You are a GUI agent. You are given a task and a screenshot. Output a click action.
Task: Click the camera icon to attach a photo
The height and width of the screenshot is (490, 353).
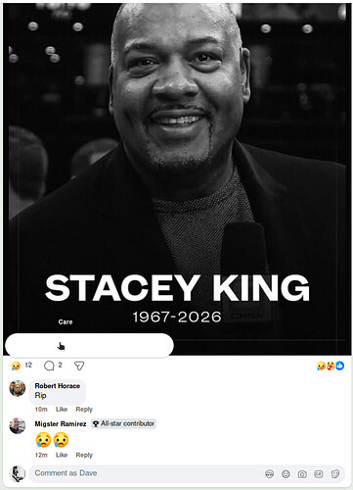coord(302,474)
